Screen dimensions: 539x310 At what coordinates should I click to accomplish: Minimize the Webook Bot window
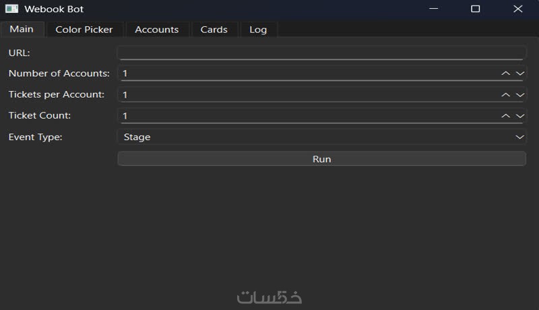434,9
